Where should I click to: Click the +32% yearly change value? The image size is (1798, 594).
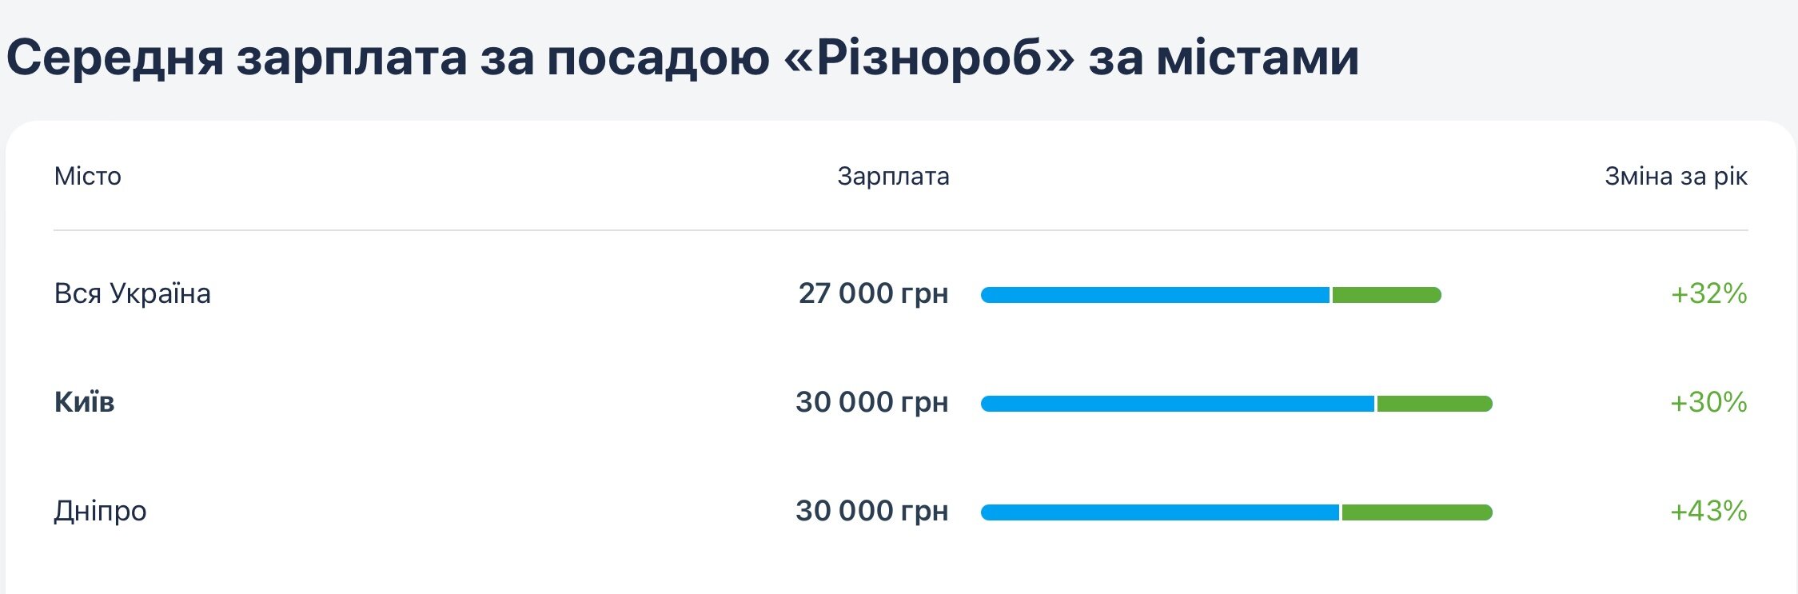point(1708,293)
